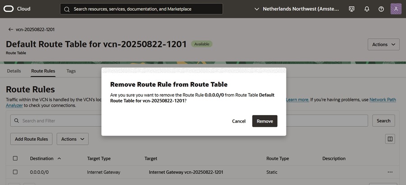This screenshot has width=406, height=185.
Task: Click the column layout icon above the table
Action: point(390,139)
